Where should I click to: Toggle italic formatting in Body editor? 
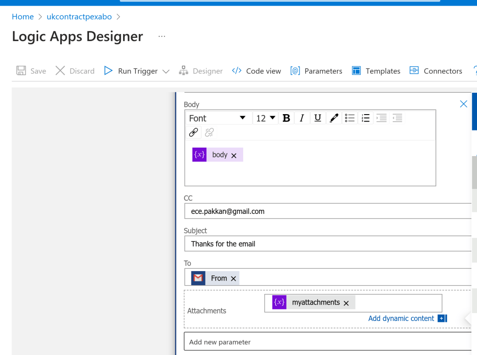302,118
